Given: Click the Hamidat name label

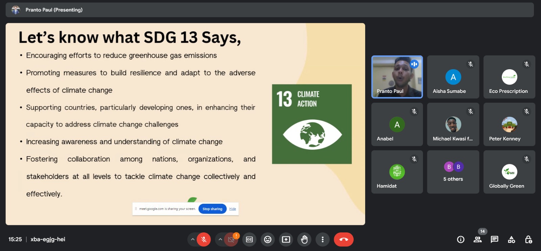Looking at the screenshot, I should tap(387, 186).
